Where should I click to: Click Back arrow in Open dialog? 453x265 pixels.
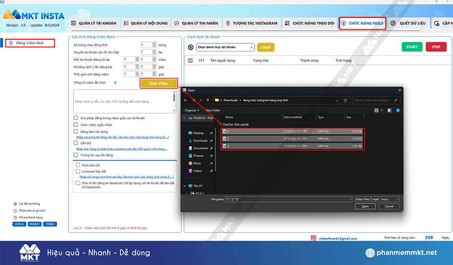point(185,100)
